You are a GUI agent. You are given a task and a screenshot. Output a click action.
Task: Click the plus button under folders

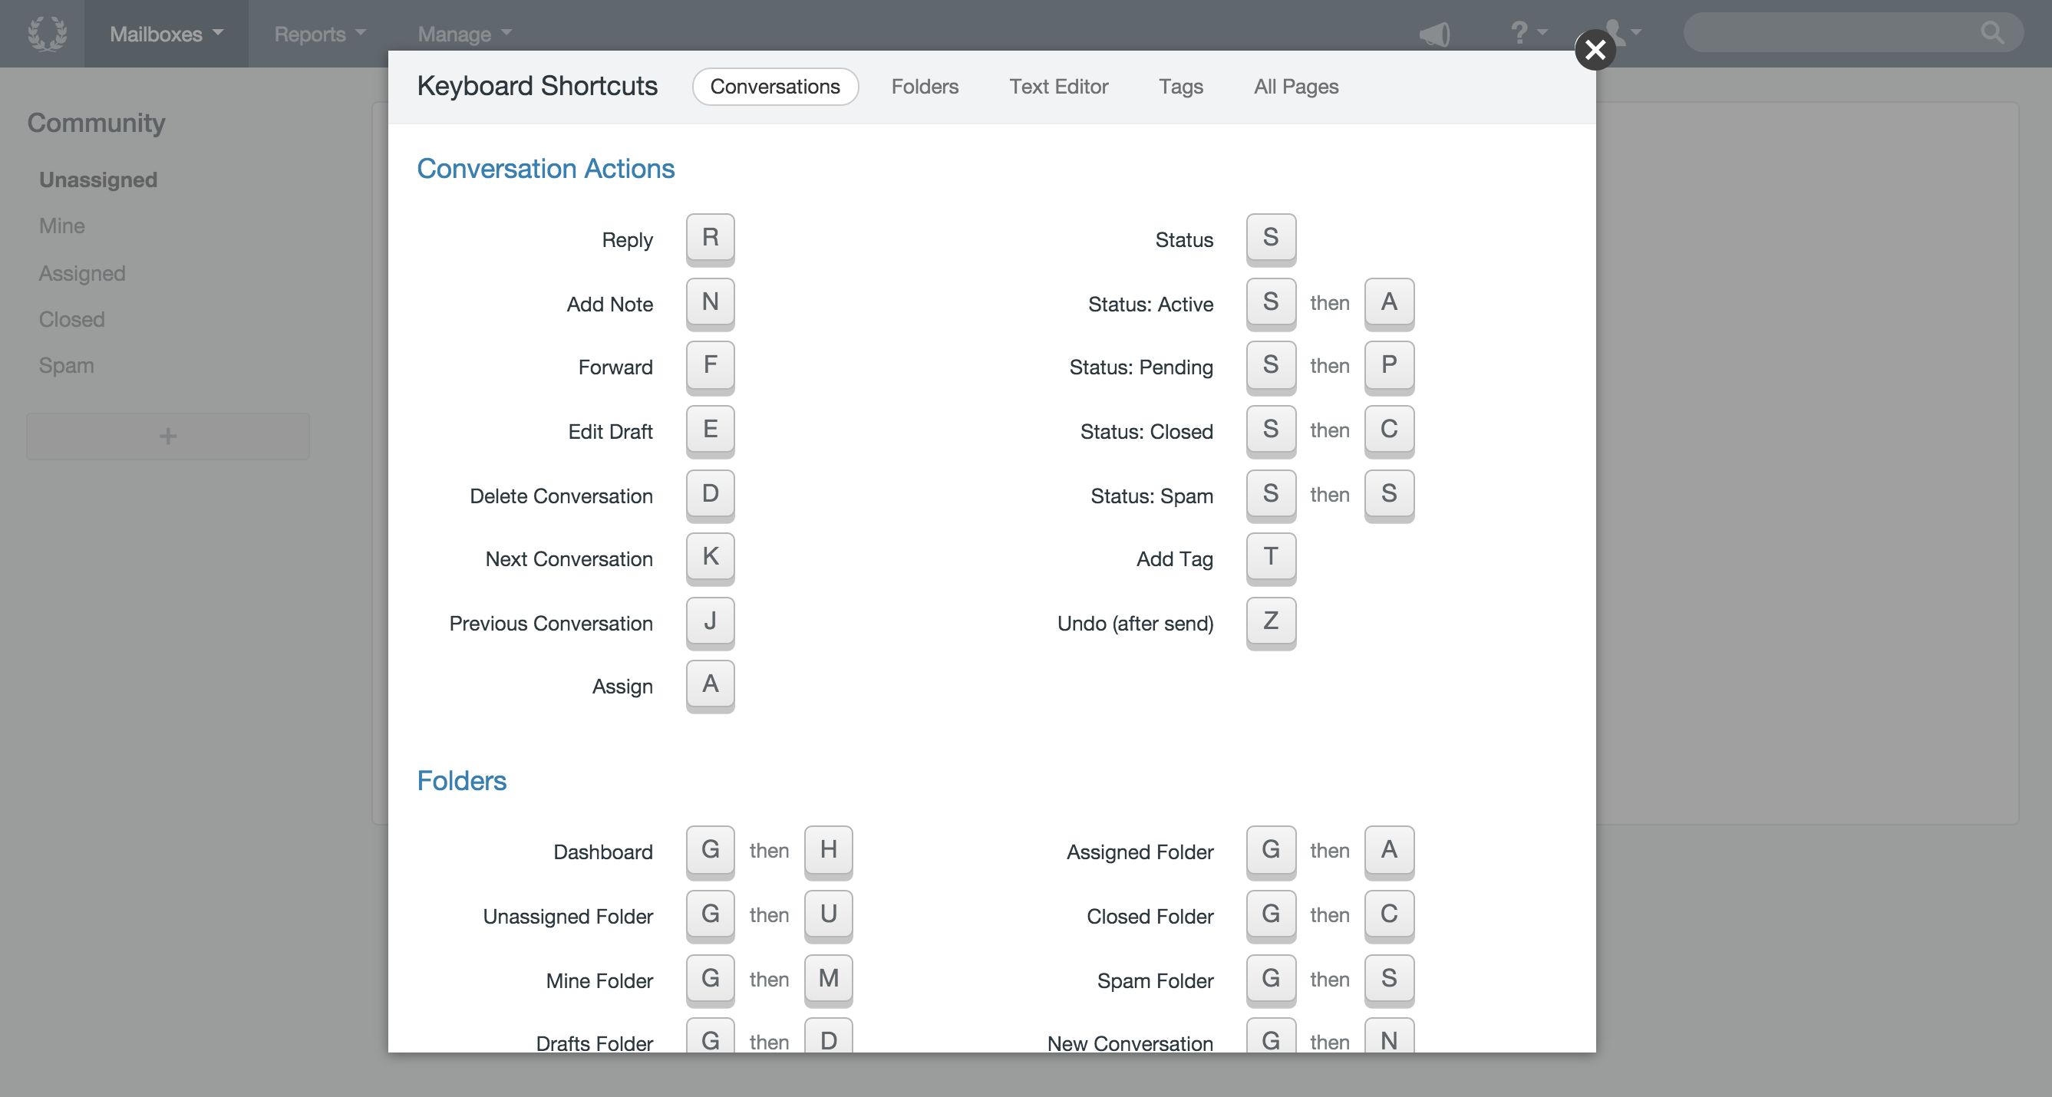click(168, 436)
